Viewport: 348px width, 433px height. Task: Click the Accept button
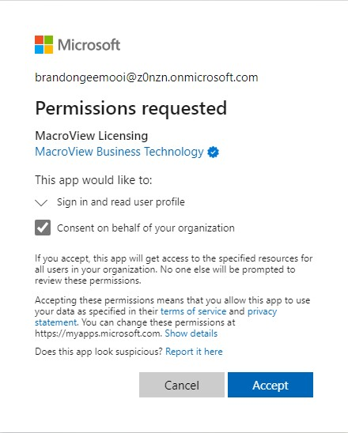click(270, 385)
